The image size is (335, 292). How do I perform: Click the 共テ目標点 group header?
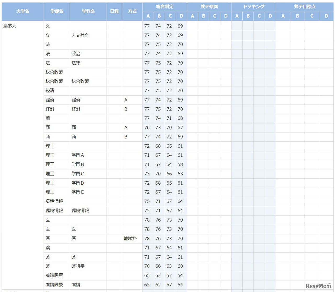tap(305, 7)
